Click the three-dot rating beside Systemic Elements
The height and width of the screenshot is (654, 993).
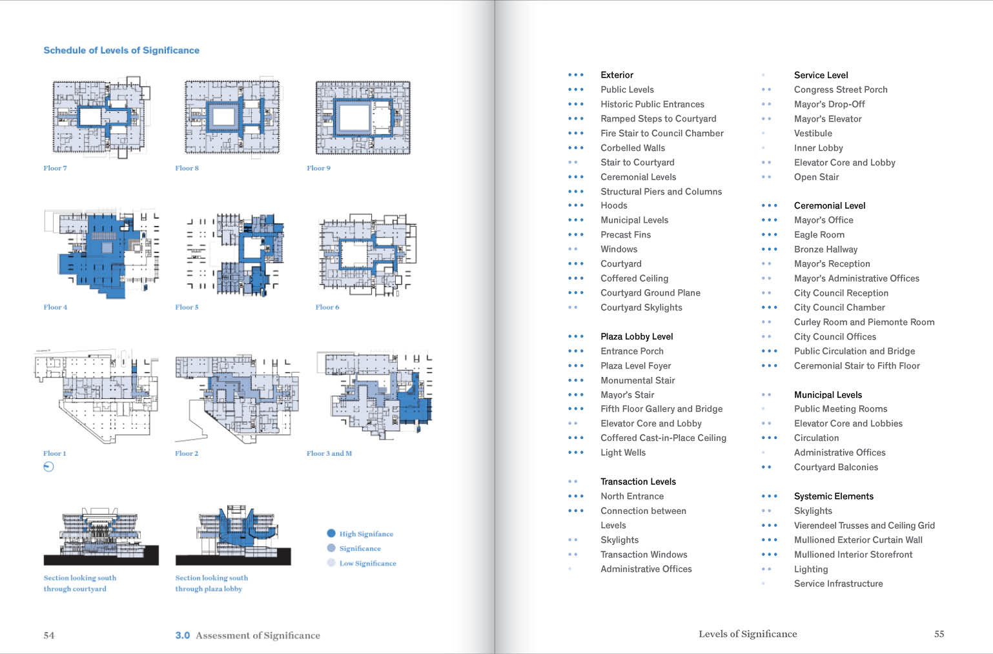(x=769, y=496)
